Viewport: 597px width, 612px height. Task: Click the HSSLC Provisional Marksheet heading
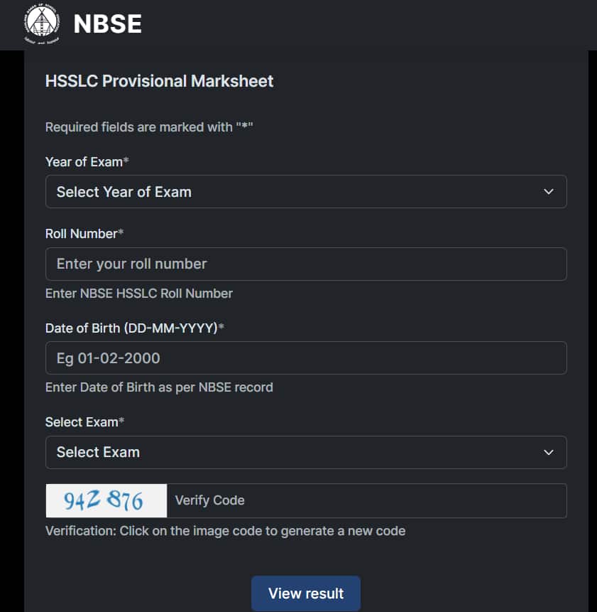(159, 81)
